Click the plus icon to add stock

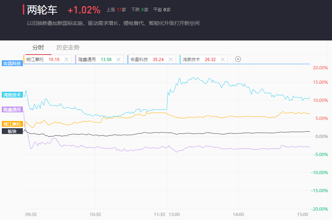click(238, 59)
